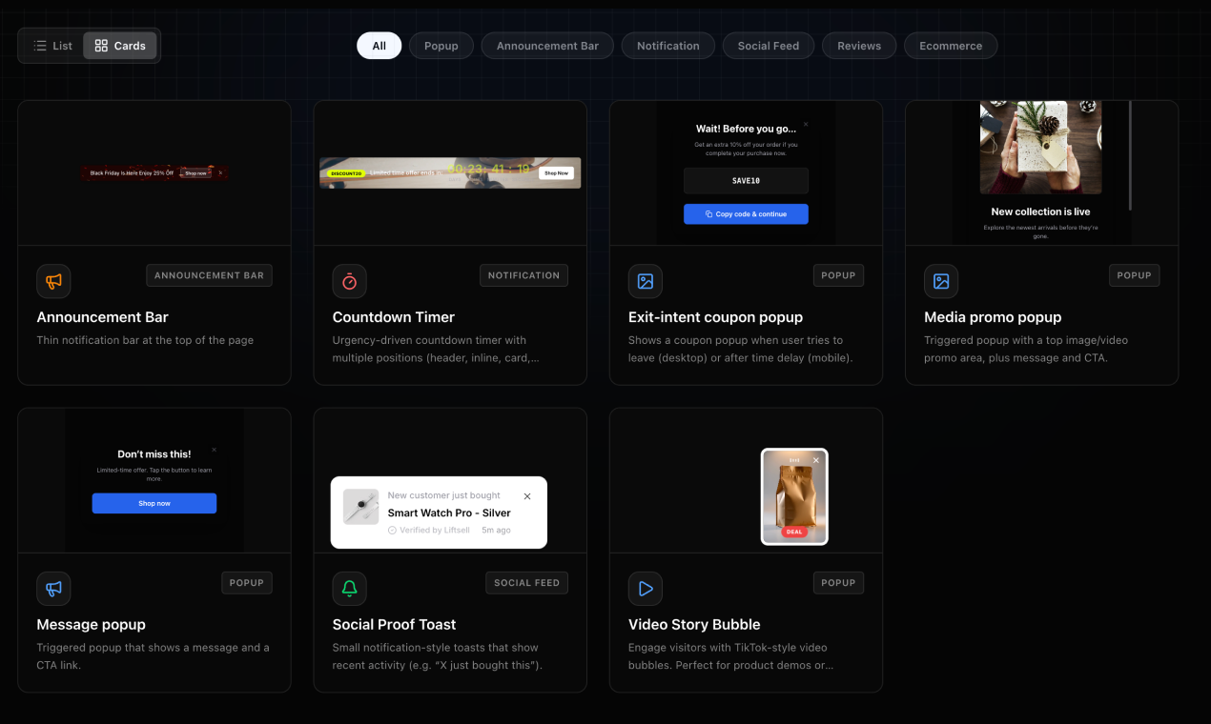Click the grid icon on the Cards button
Screen dimensions: 1211x724
click(x=100, y=45)
